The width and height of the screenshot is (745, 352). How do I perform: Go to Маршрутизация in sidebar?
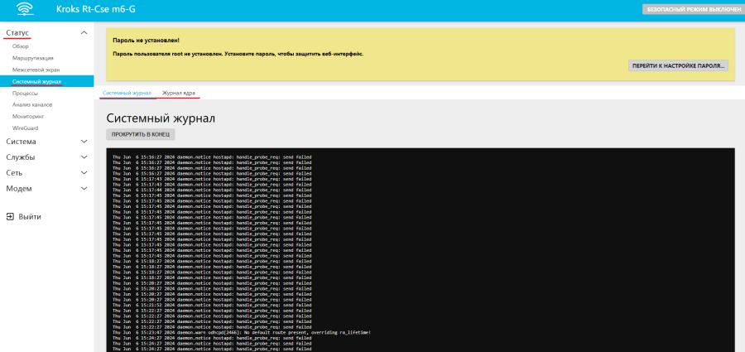click(32, 58)
